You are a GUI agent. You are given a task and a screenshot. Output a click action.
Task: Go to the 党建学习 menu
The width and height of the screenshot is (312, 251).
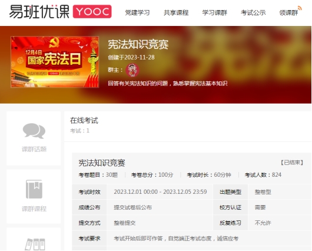pyautogui.click(x=137, y=13)
